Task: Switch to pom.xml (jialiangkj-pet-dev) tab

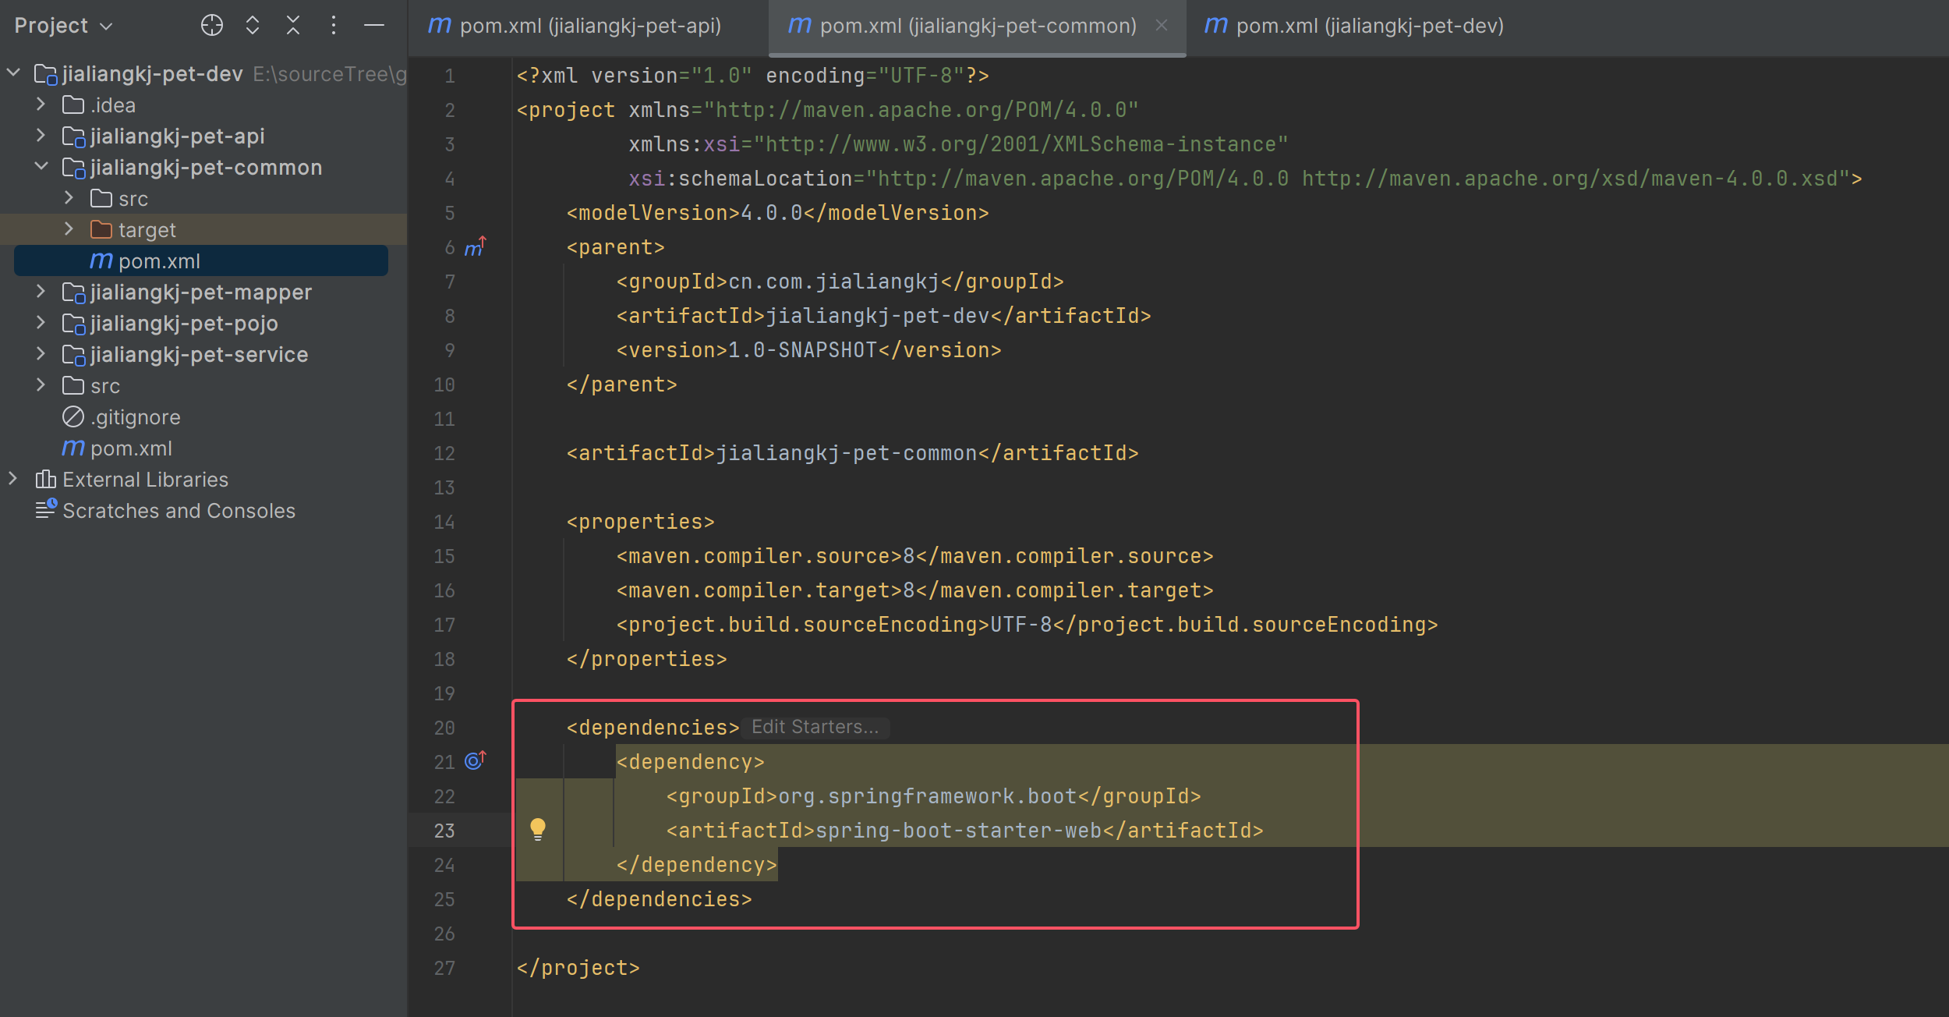Action: tap(1355, 26)
